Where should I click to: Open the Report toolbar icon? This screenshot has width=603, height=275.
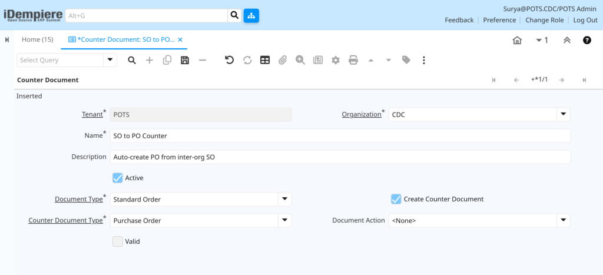(x=318, y=60)
